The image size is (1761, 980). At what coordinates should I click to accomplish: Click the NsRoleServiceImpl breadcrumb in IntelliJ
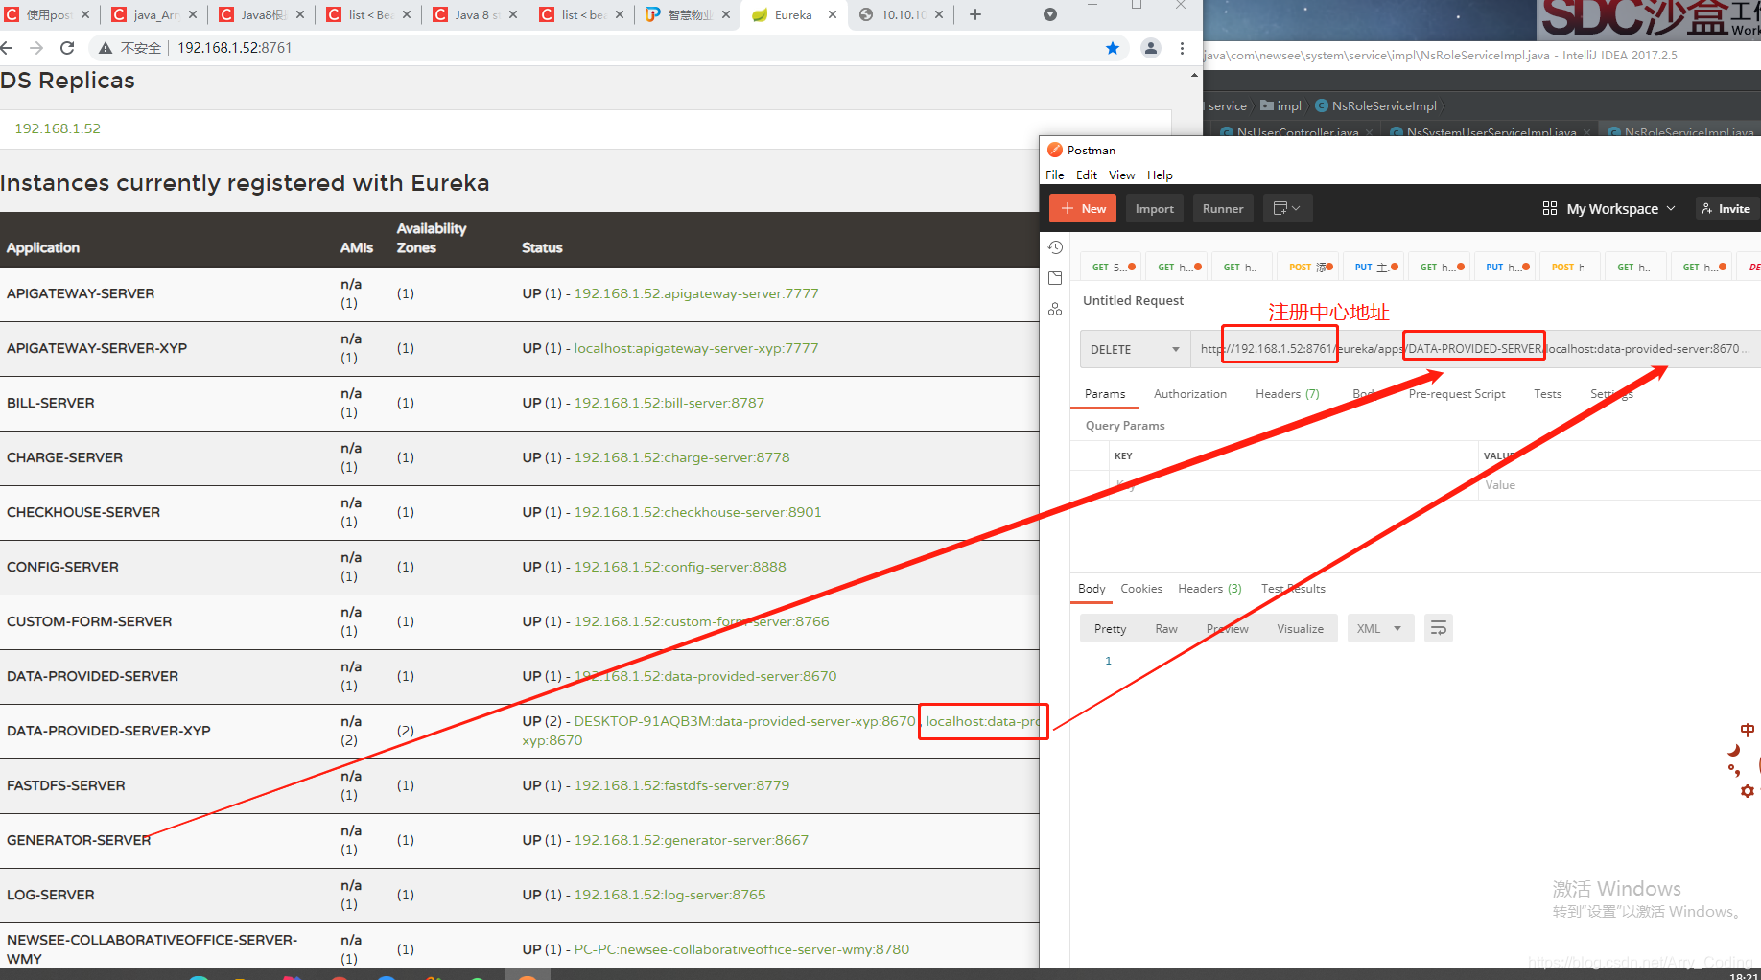[1375, 105]
